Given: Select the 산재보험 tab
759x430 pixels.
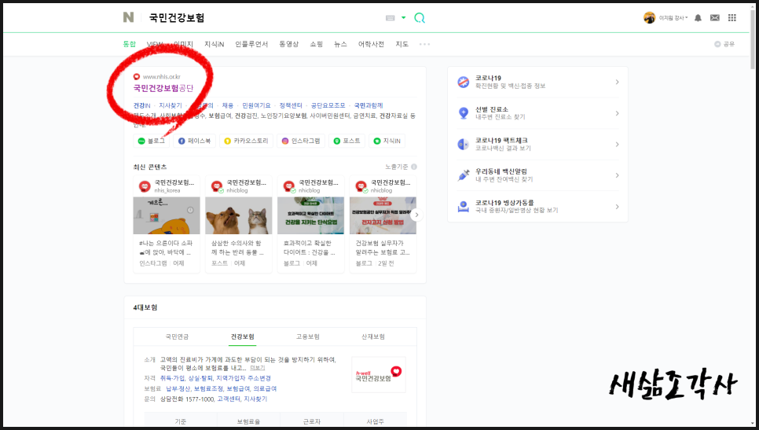Looking at the screenshot, I should pyautogui.click(x=373, y=336).
